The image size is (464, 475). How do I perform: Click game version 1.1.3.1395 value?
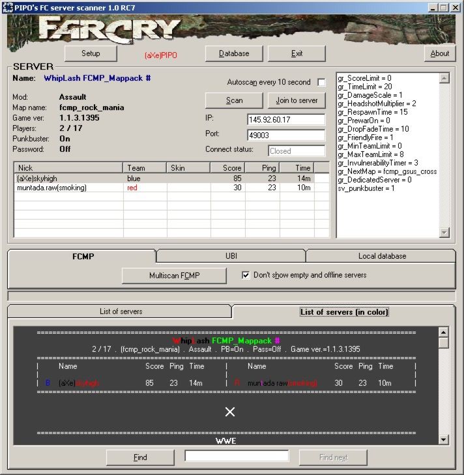click(x=80, y=118)
